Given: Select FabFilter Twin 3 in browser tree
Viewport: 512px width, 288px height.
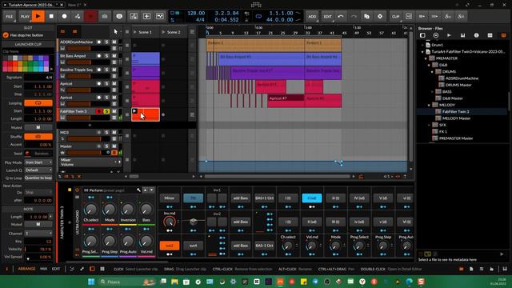Looking at the screenshot, I should (x=455, y=112).
